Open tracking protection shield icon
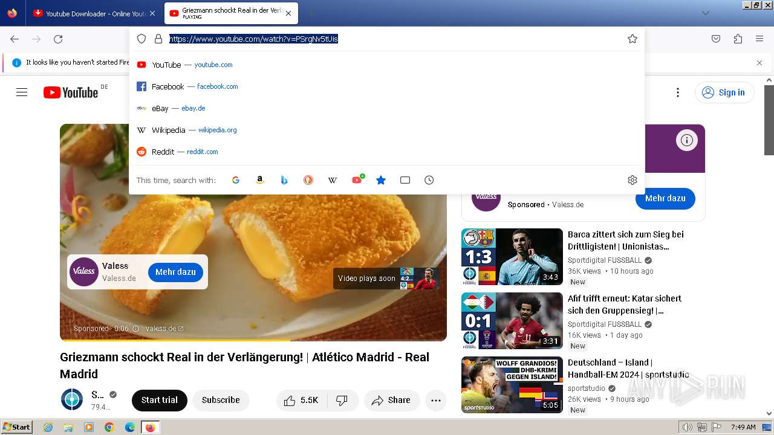This screenshot has width=774, height=435. coord(141,39)
